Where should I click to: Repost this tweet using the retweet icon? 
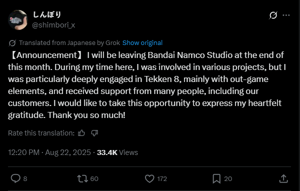tap(82, 178)
